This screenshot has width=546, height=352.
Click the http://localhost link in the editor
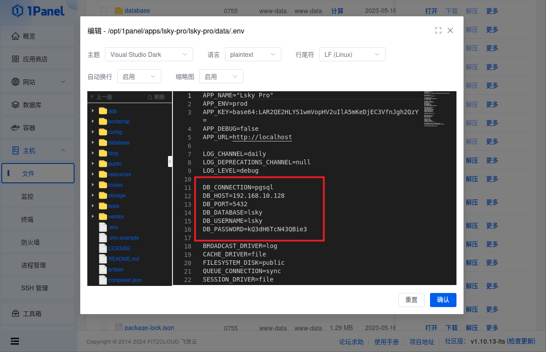(262, 137)
